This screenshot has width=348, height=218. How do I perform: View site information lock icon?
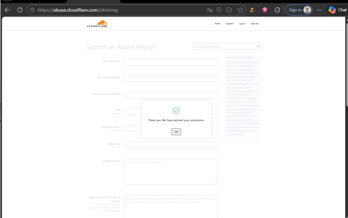coord(32,10)
